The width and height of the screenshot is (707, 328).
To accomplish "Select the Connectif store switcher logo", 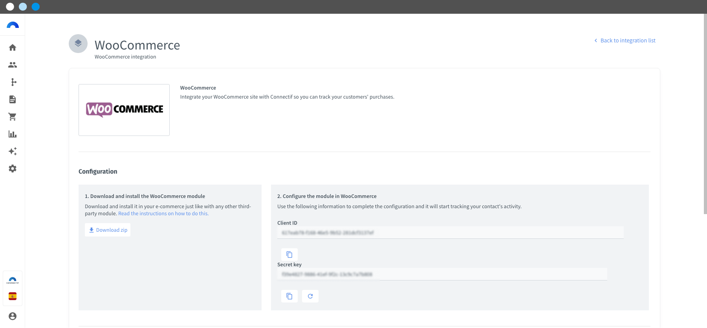I will tap(13, 280).
